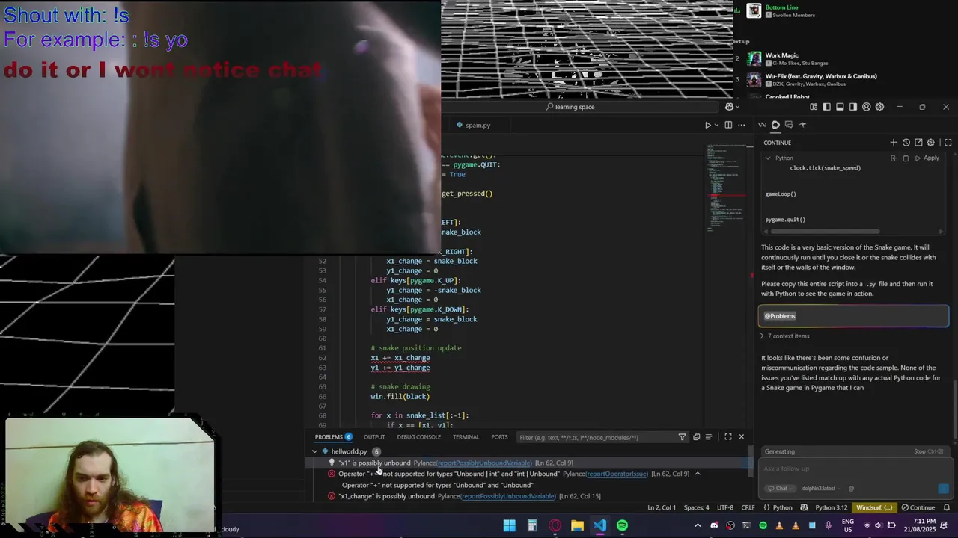Screen dimensions: 958x538
Task: Open Continue settings gear
Action: pyautogui.click(x=931, y=143)
